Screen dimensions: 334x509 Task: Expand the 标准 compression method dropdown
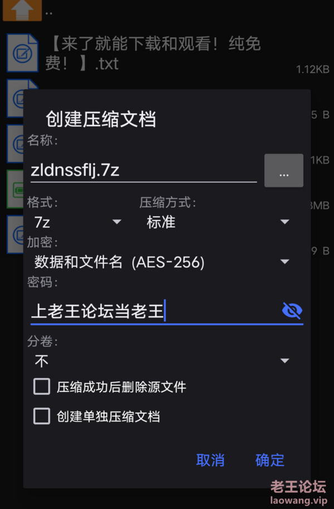[218, 222]
